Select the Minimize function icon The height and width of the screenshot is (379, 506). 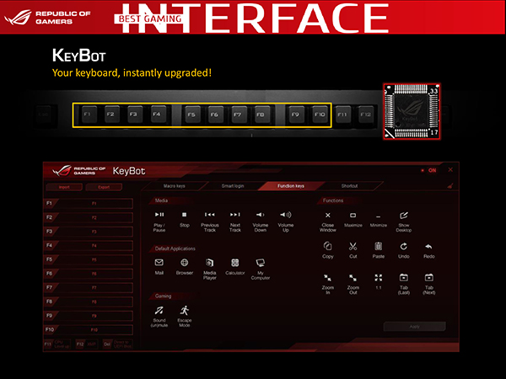point(378,216)
